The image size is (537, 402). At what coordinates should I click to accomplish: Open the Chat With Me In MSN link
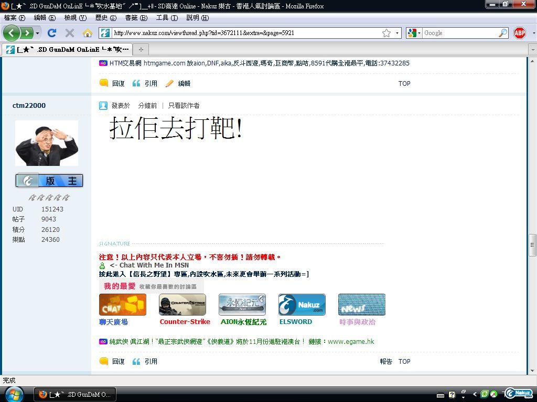[149, 265]
